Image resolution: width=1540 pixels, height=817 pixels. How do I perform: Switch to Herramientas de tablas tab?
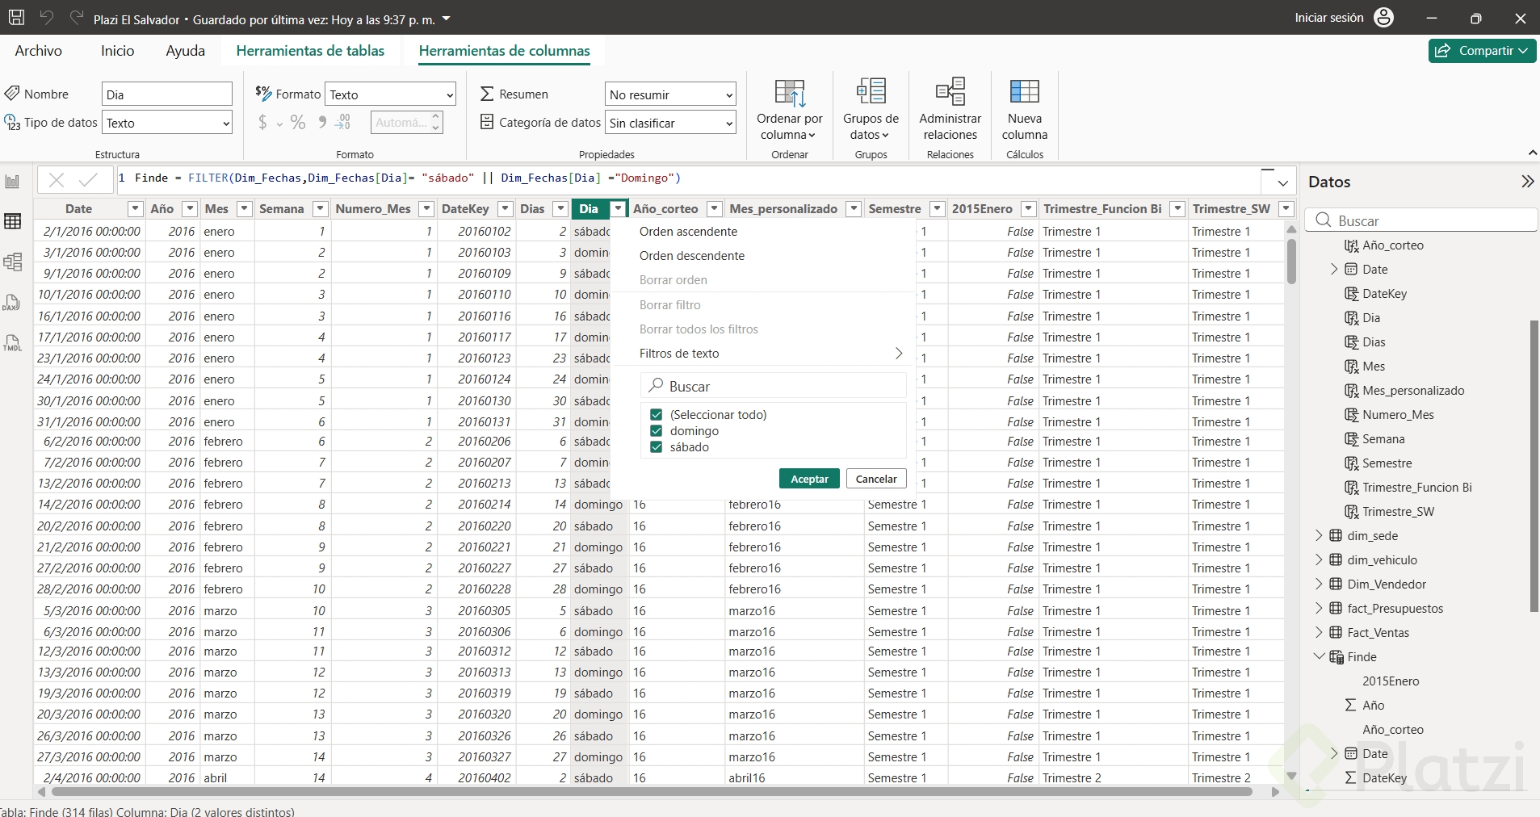tap(310, 51)
